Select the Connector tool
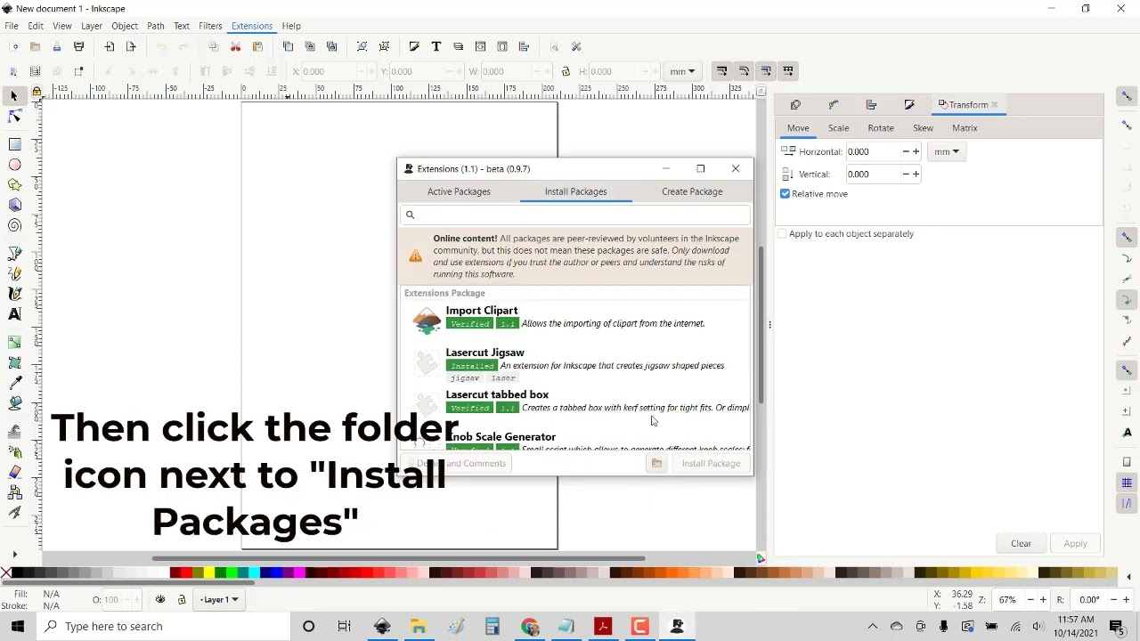 click(14, 492)
